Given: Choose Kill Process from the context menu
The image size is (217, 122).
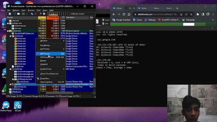Looking at the screenshot, I should pos(51,54).
